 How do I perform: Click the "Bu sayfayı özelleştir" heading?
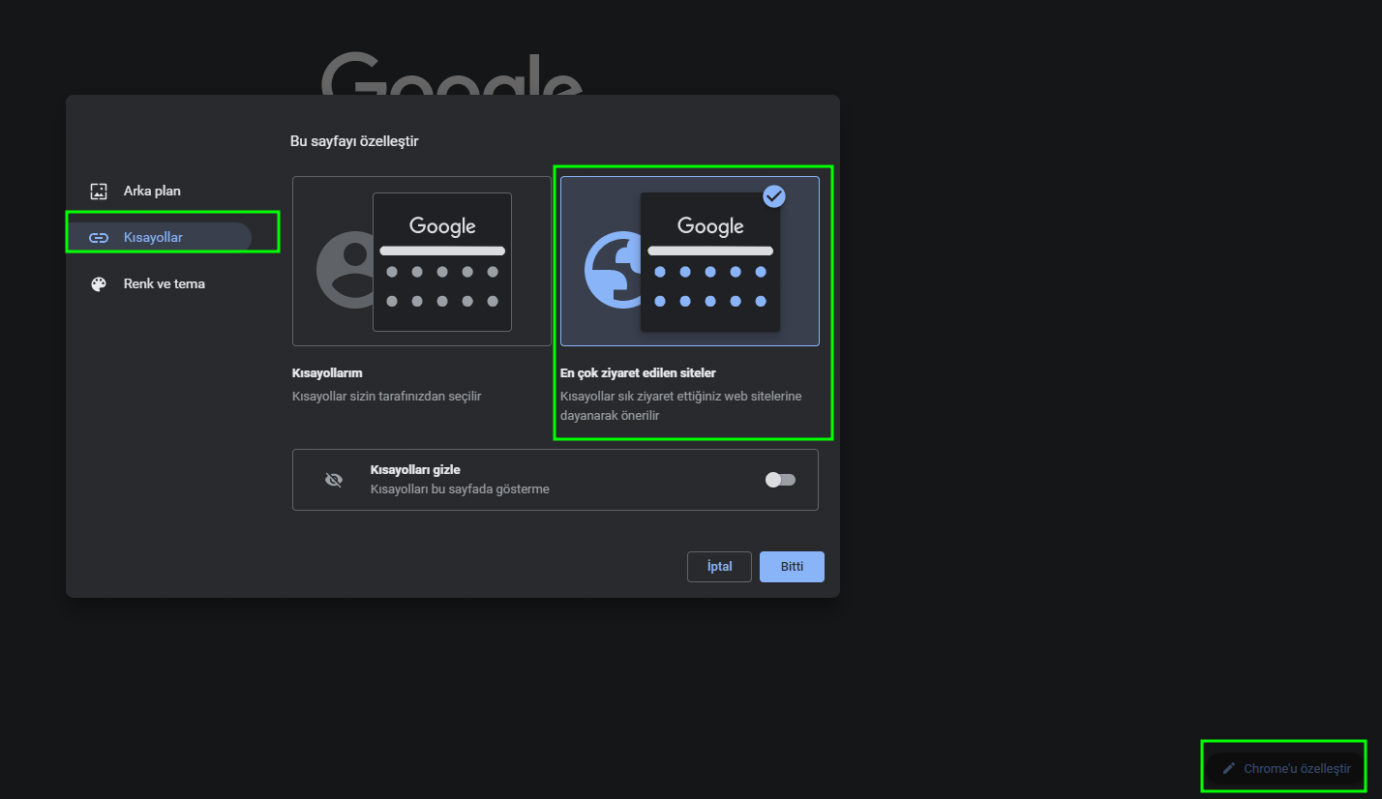(x=354, y=141)
